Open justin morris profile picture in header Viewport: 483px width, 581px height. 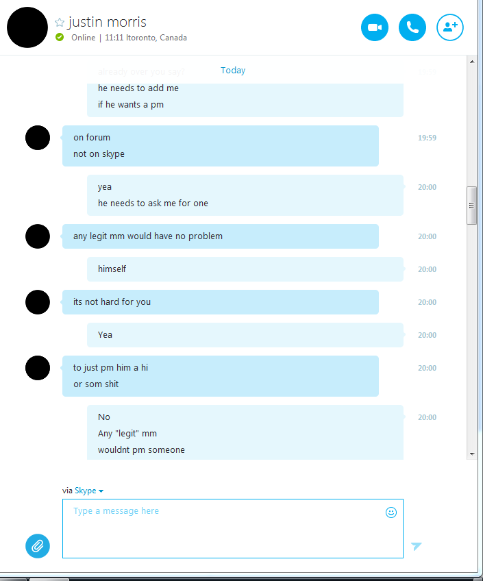27,27
